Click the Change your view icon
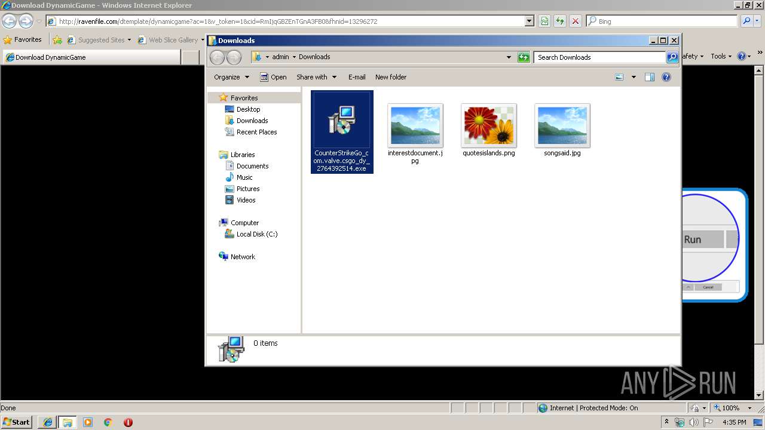Viewport: 765px width, 430px height. click(619, 77)
